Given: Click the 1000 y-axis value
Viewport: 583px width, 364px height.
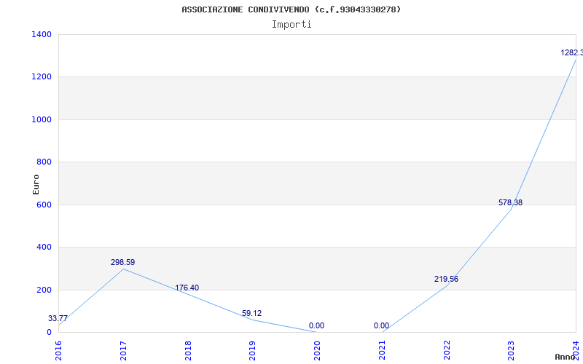Looking at the screenshot, I should (42, 119).
